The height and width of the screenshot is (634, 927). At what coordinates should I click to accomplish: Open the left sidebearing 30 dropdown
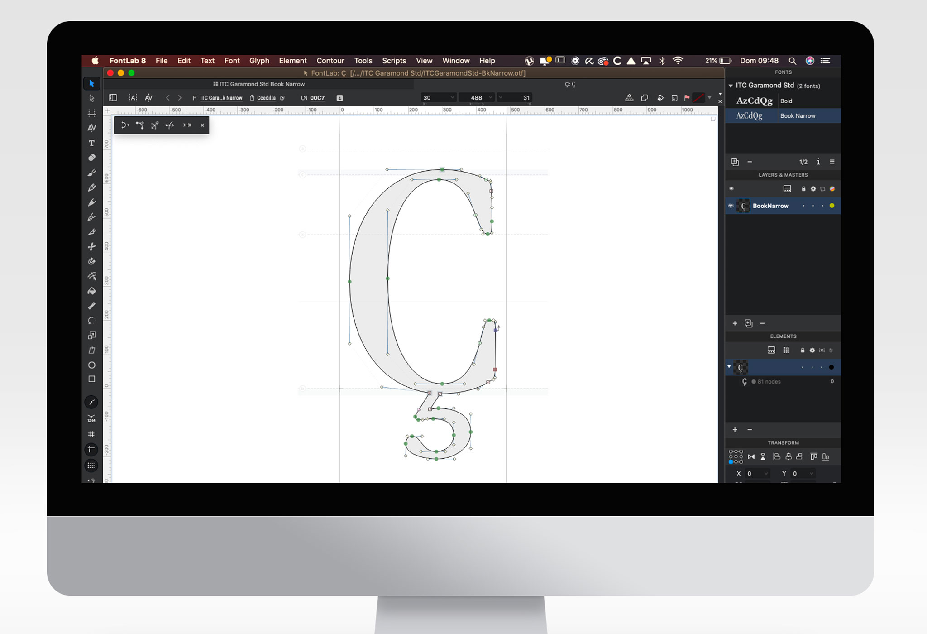452,98
